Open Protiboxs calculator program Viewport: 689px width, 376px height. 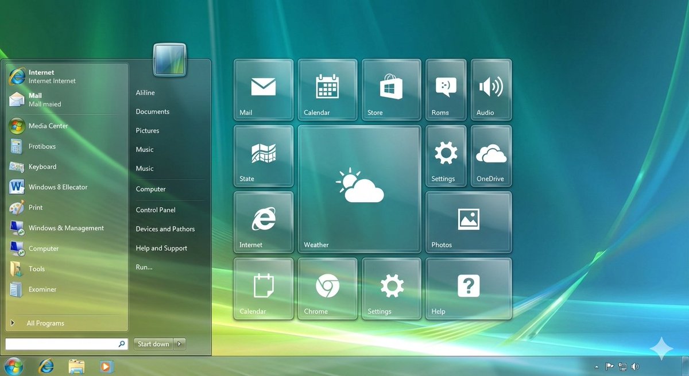[x=67, y=146]
